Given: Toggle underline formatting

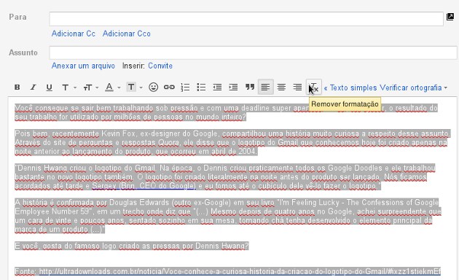Looking at the screenshot, I should pyautogui.click(x=50, y=87).
